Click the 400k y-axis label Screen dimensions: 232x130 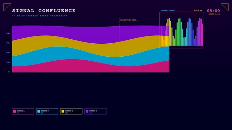[8, 33]
